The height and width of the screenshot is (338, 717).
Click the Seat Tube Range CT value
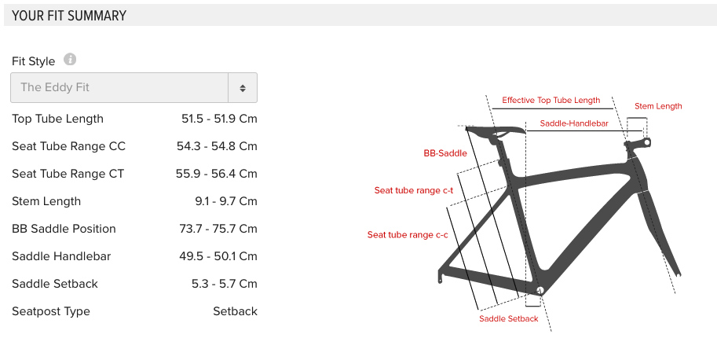pyautogui.click(x=218, y=174)
